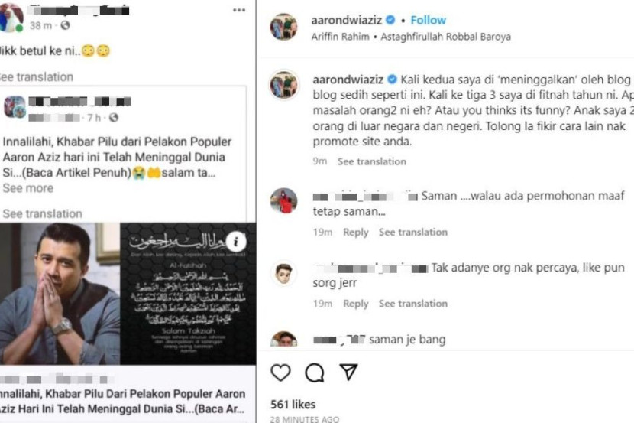
Task: Share the post with paper plane icon
Action: pyautogui.click(x=348, y=372)
